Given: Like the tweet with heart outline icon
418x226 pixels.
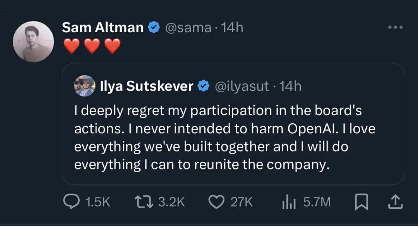Looking at the screenshot, I should tap(216, 202).
